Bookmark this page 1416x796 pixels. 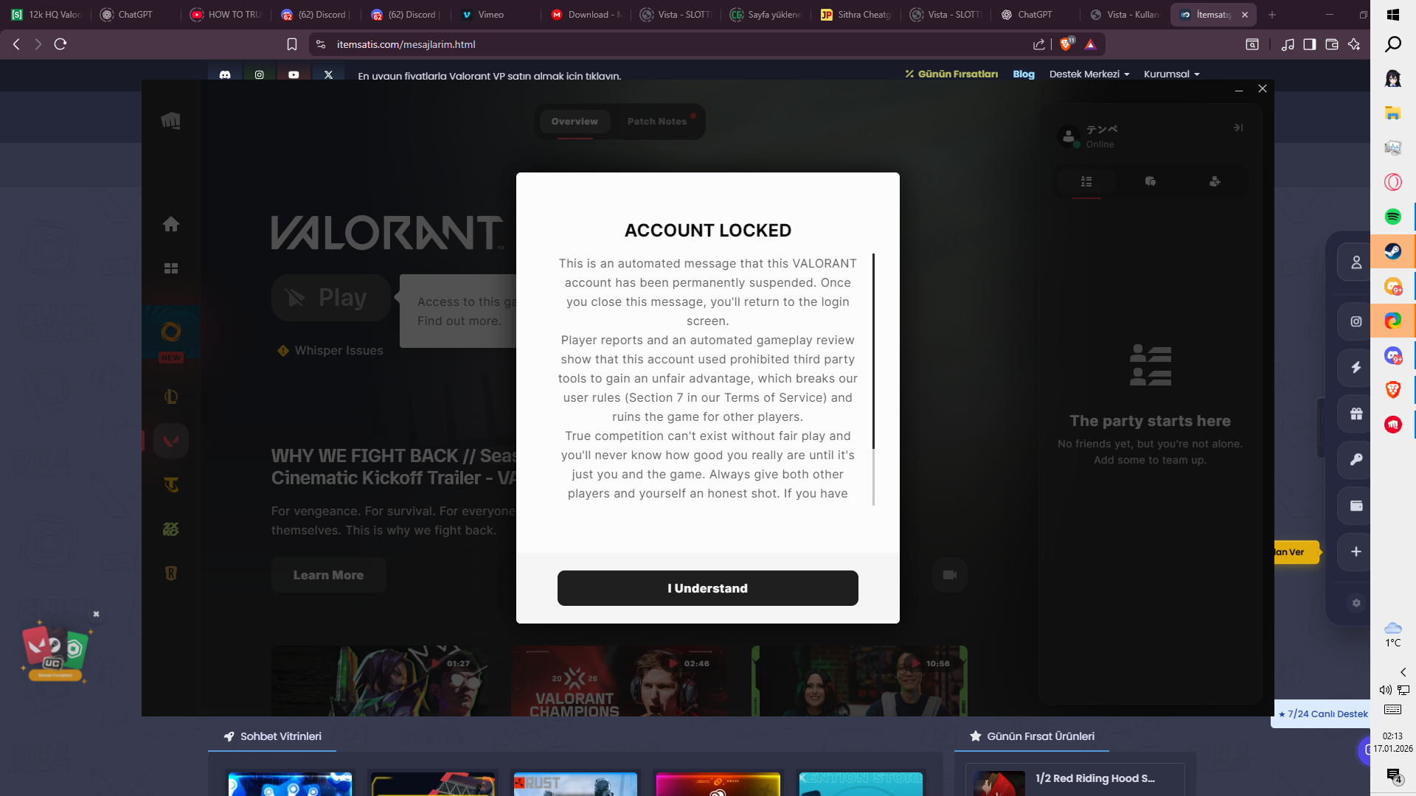coord(292,44)
